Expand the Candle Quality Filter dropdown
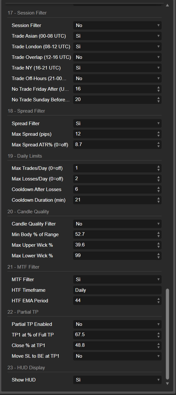 [x=117, y=224]
